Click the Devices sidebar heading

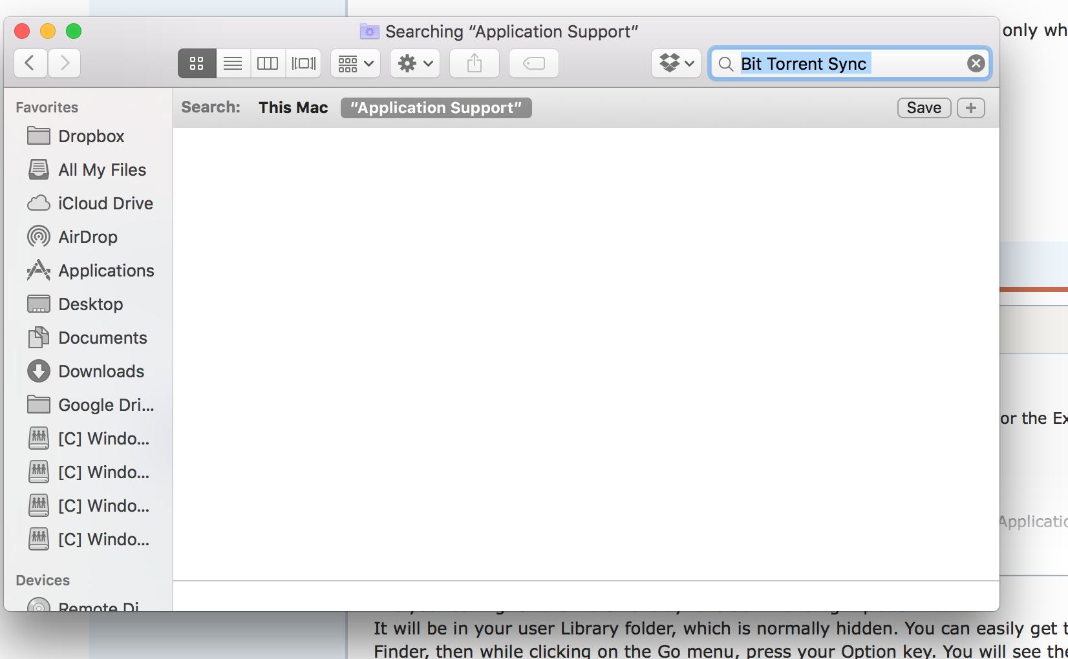43,580
